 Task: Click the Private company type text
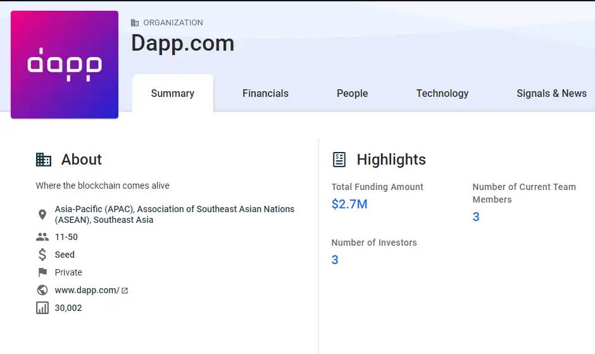[68, 272]
